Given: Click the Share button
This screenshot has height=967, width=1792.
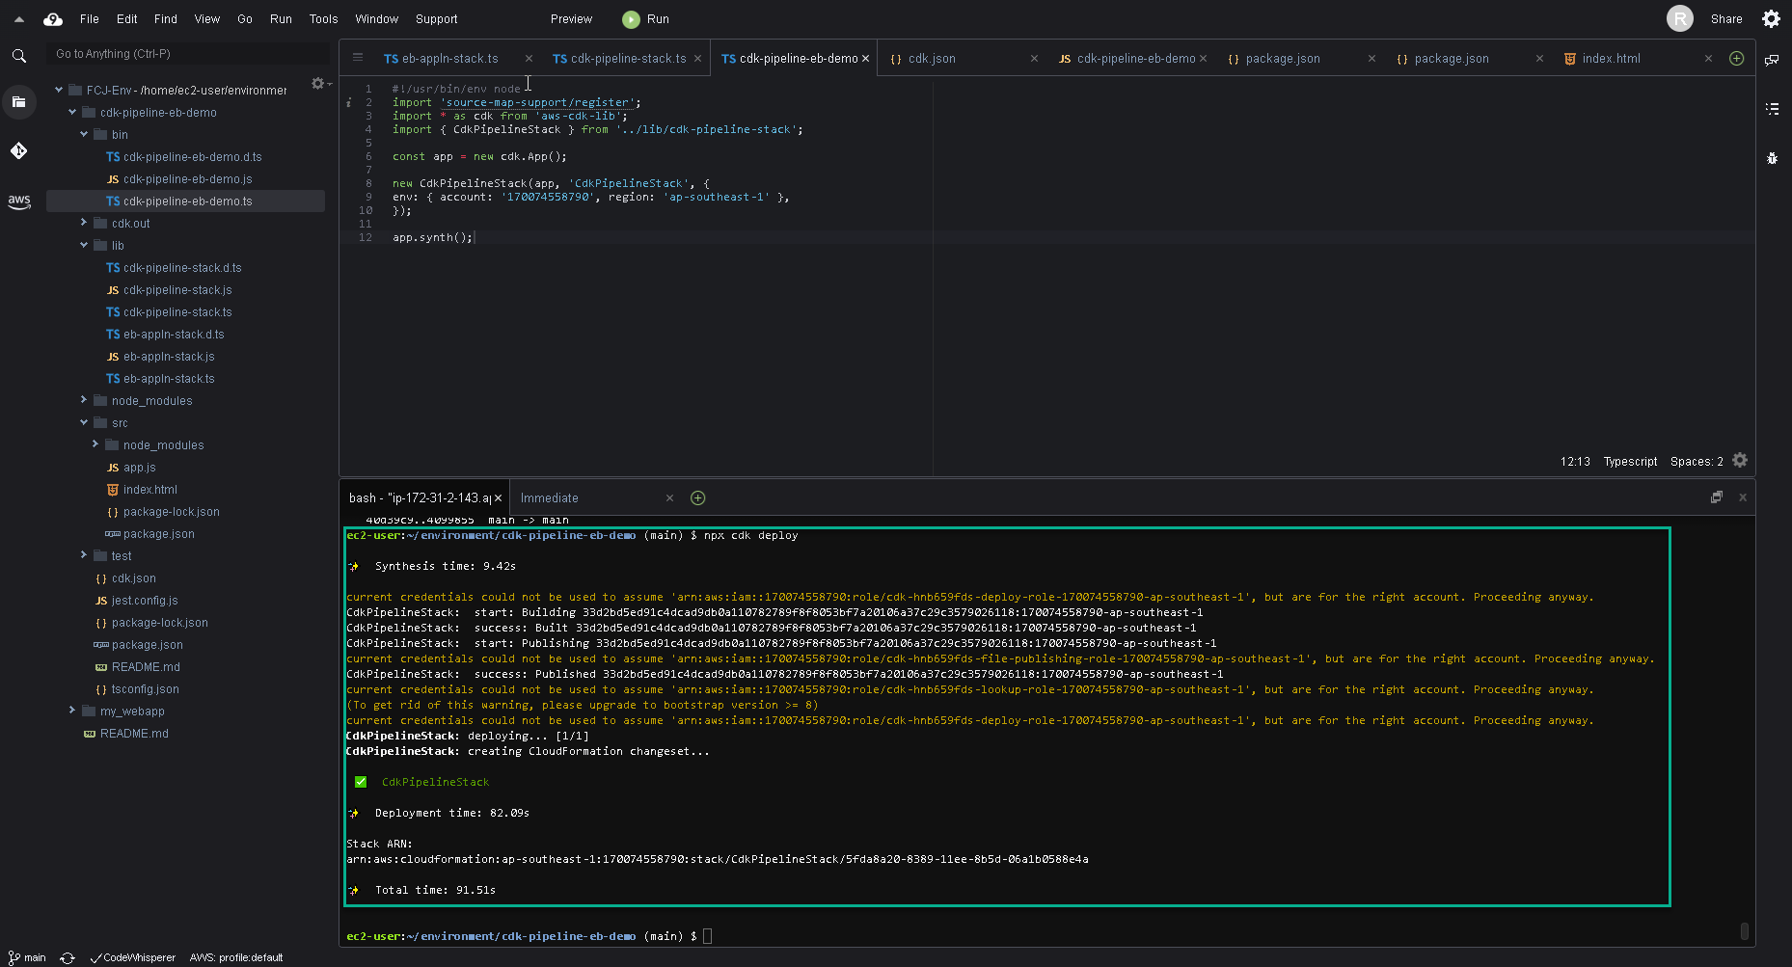Looking at the screenshot, I should pyautogui.click(x=1726, y=19).
